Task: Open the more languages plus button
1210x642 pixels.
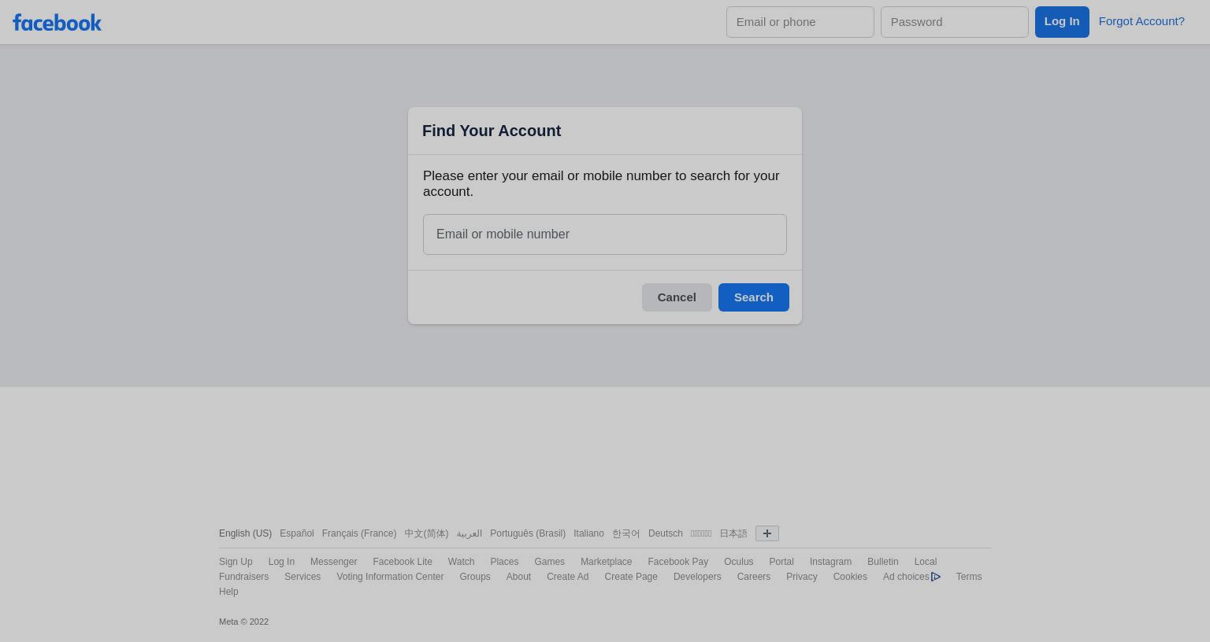Action: click(x=767, y=533)
